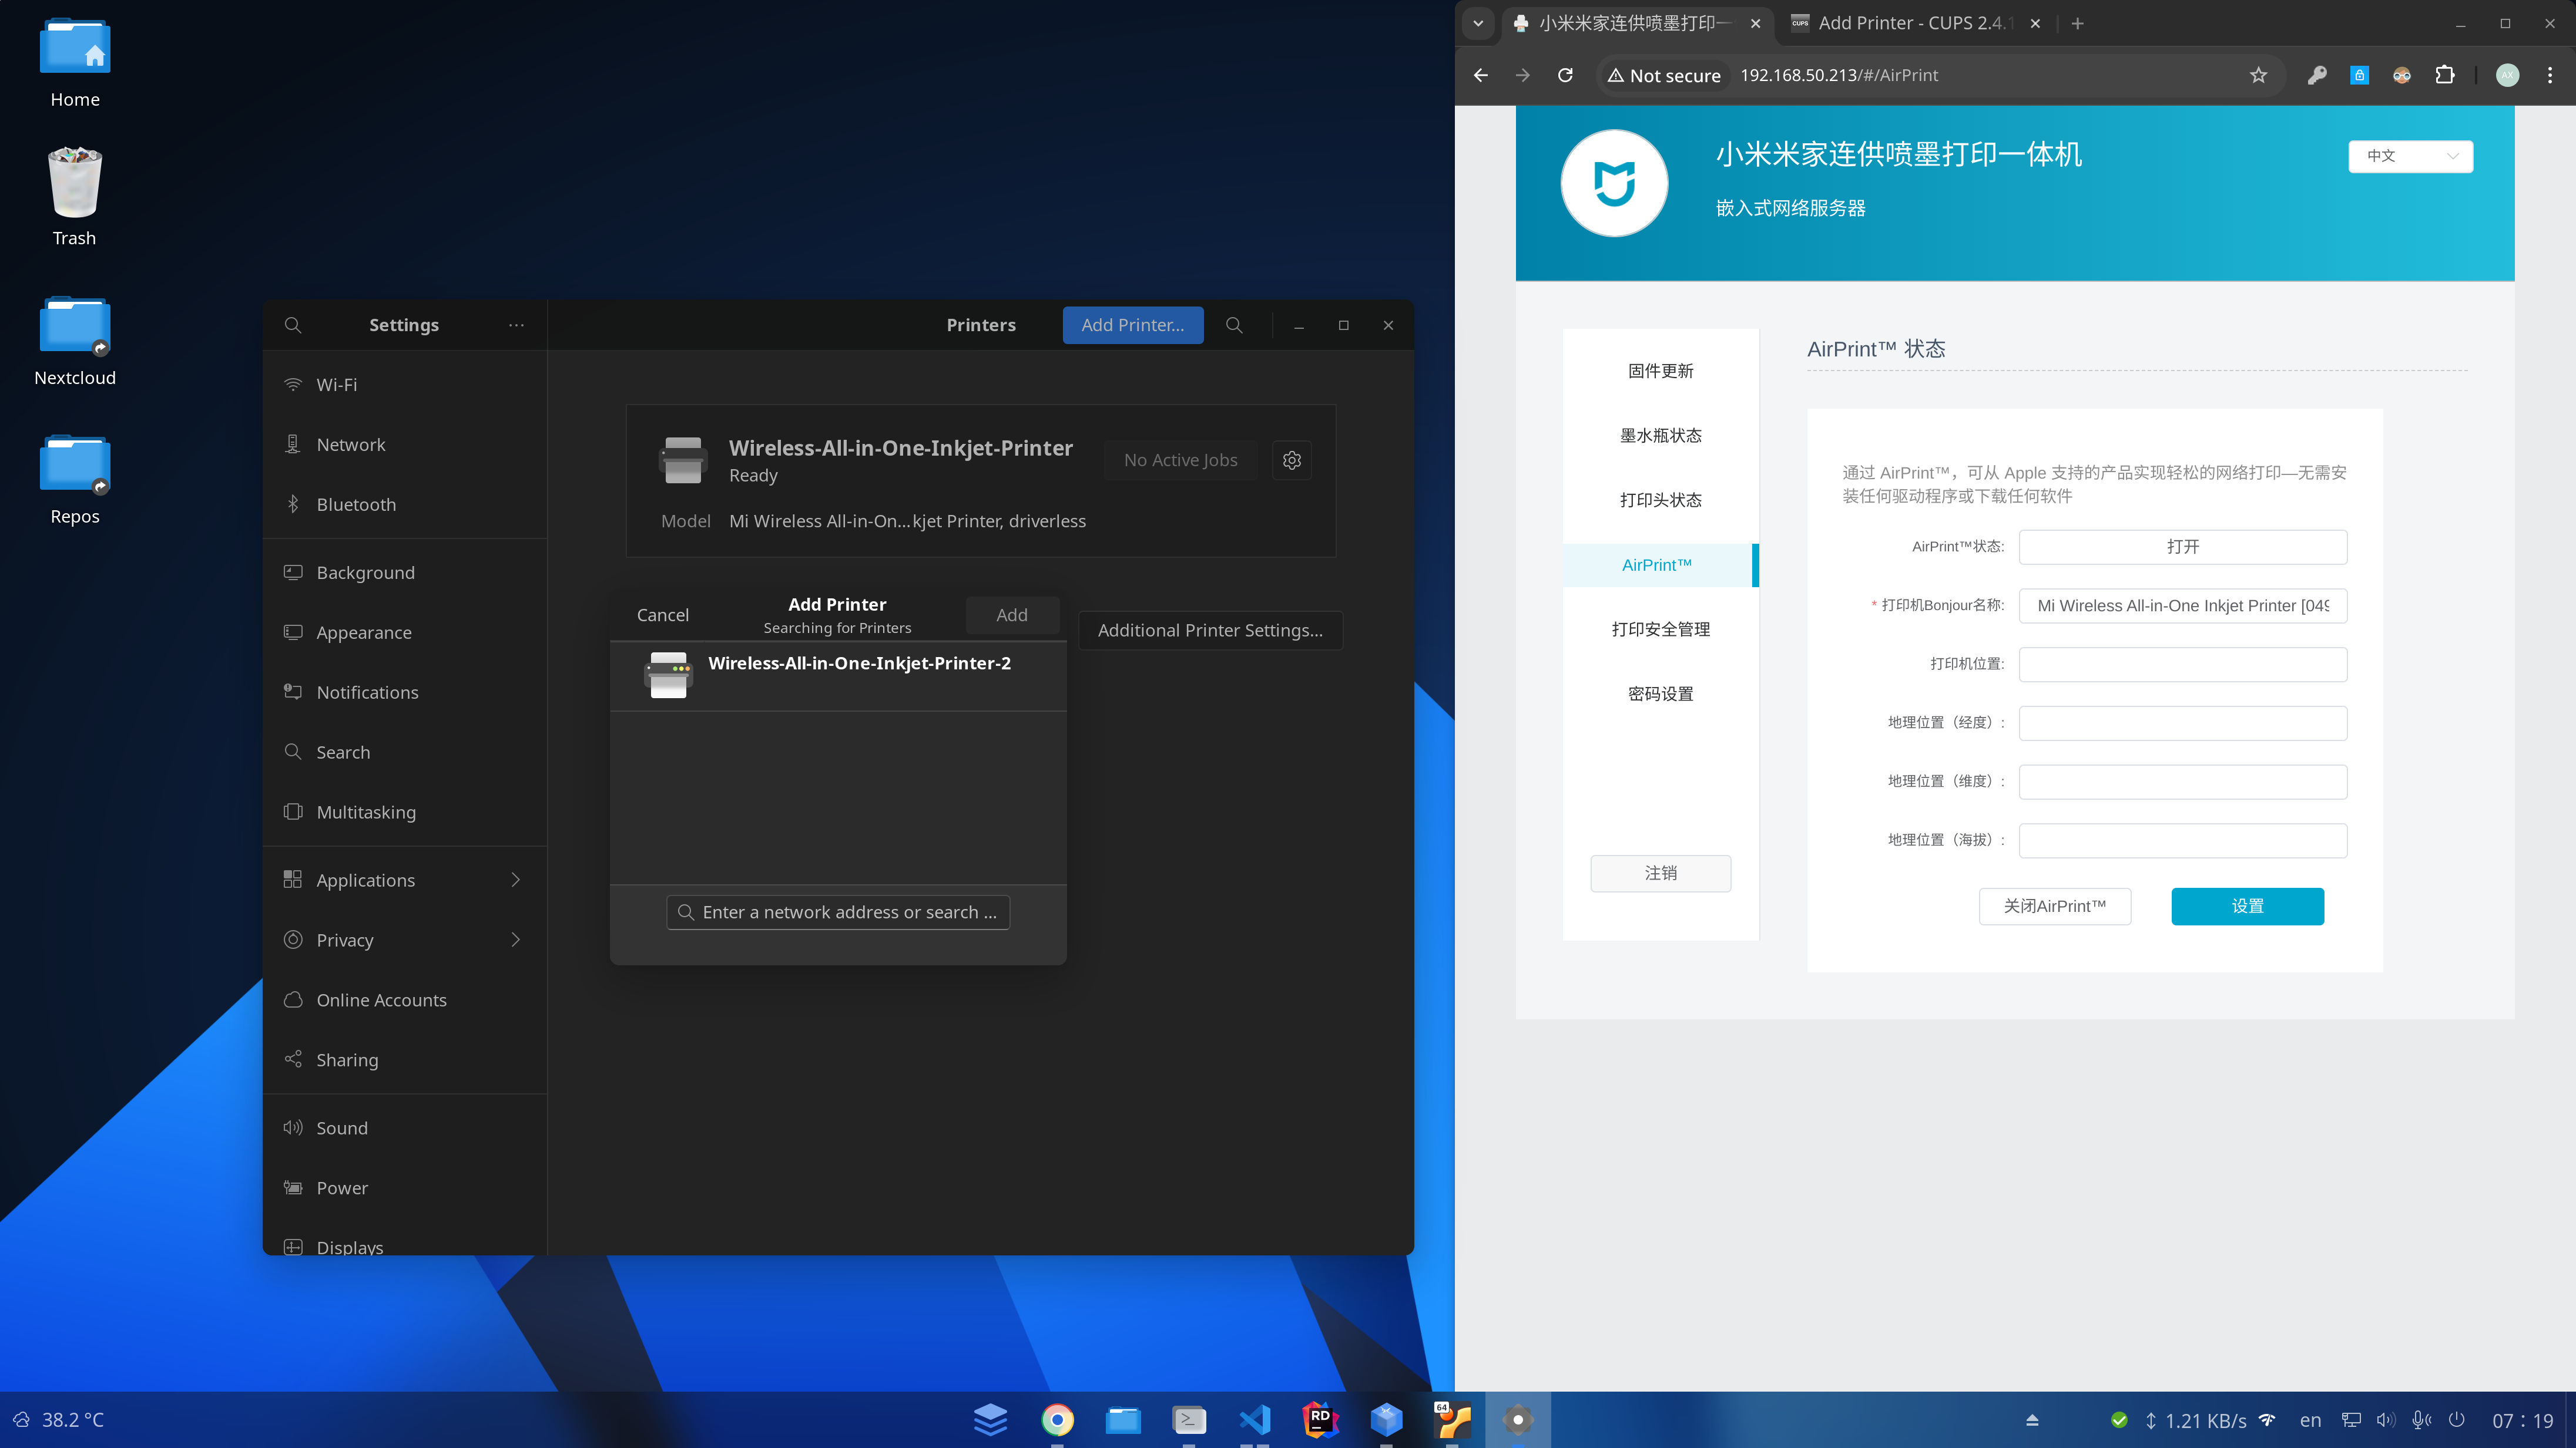2576x1448 pixels.
Task: Click the 地理位置（经度）input field
Action: [x=2182, y=722]
